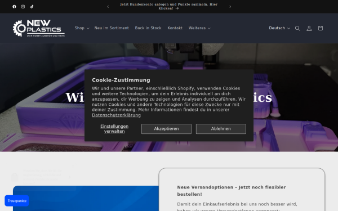This screenshot has height=211, width=338.
Task: Open the Treuepunkte rewards widget
Action: click(x=17, y=201)
